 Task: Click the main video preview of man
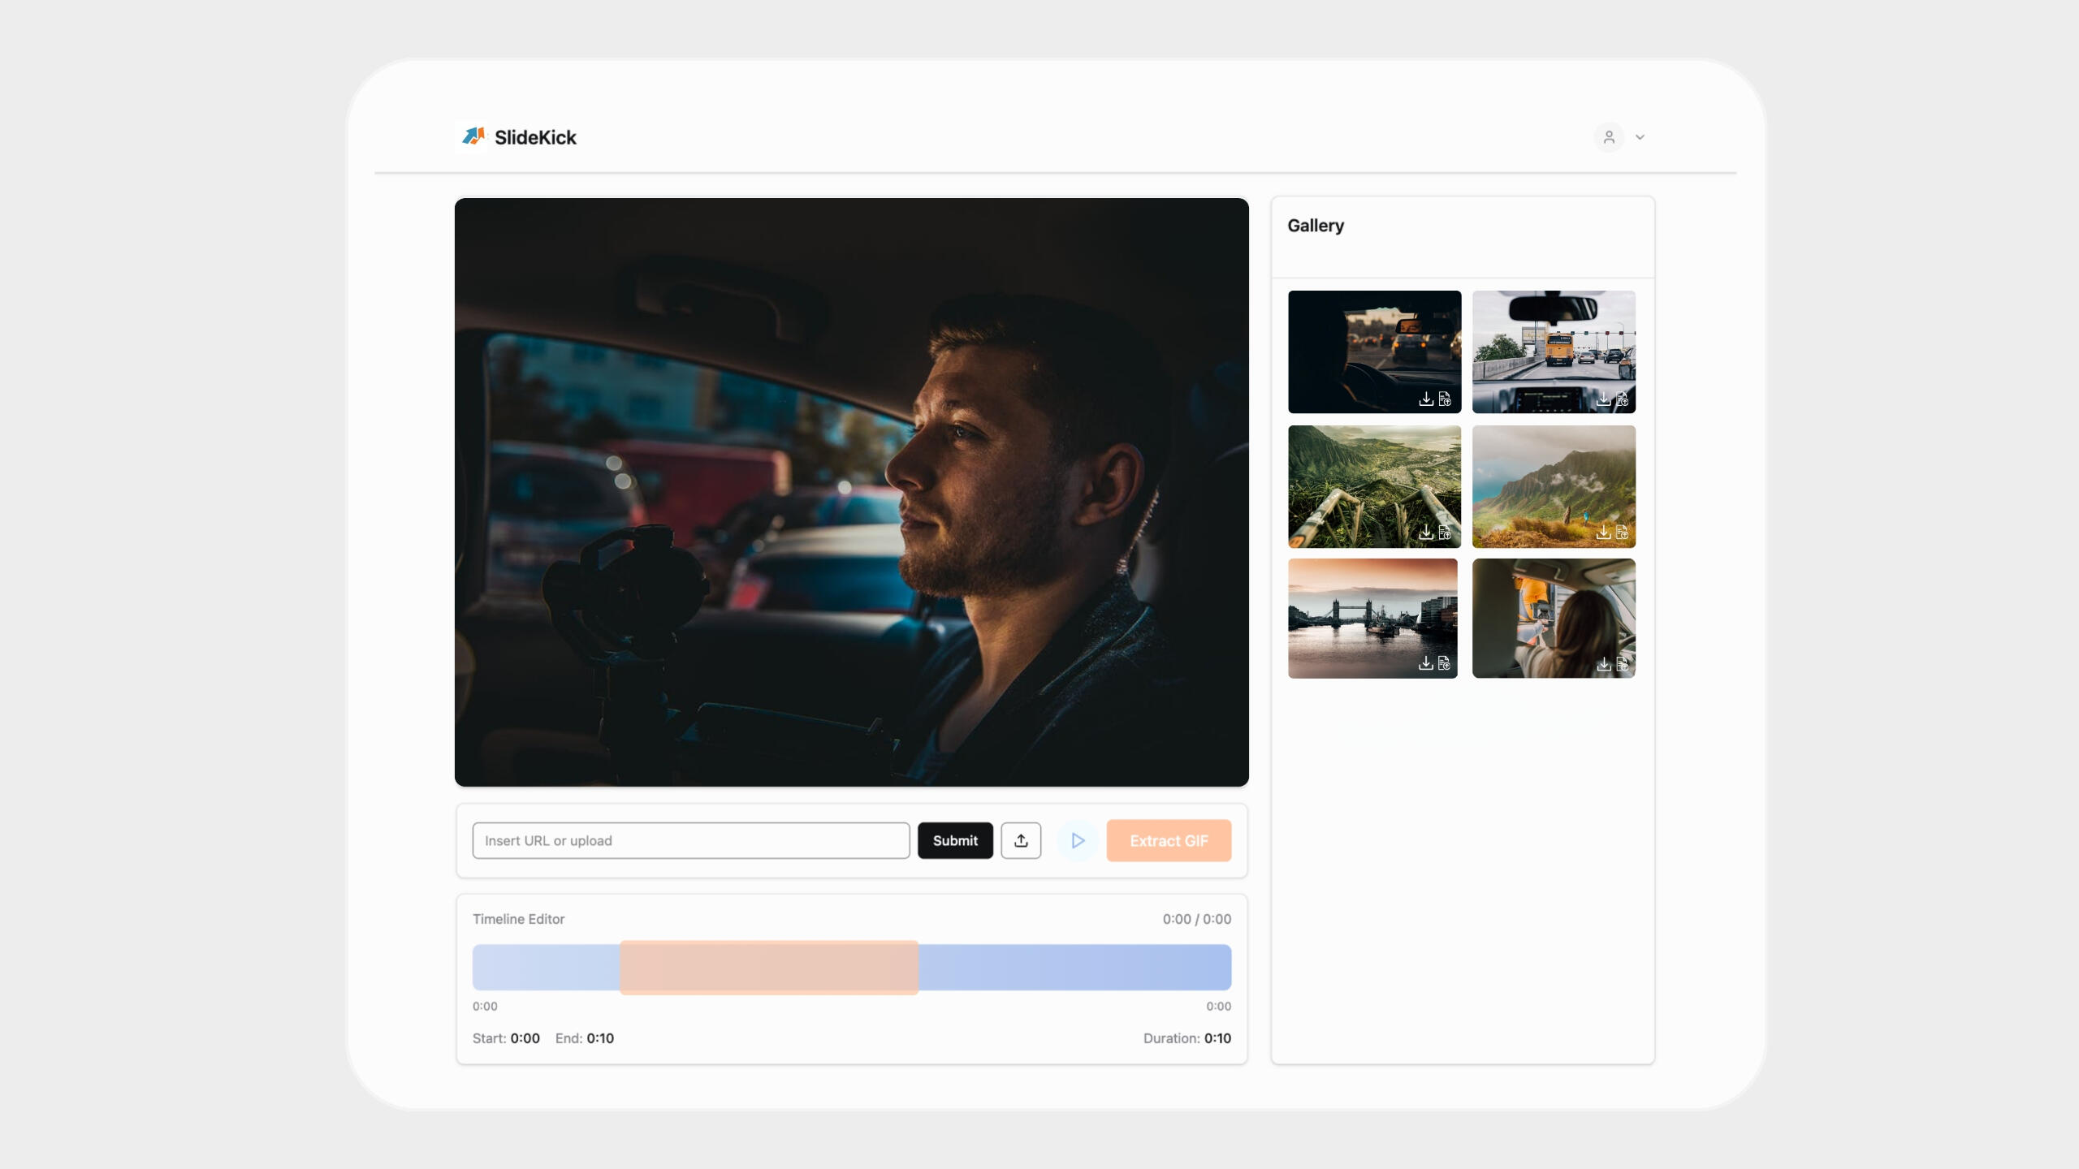[851, 492]
